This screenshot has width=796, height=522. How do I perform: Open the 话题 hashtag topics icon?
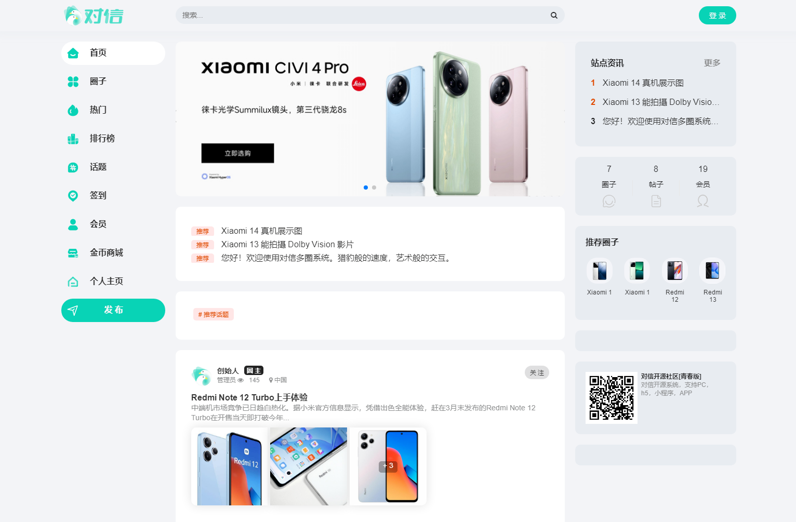coord(73,167)
